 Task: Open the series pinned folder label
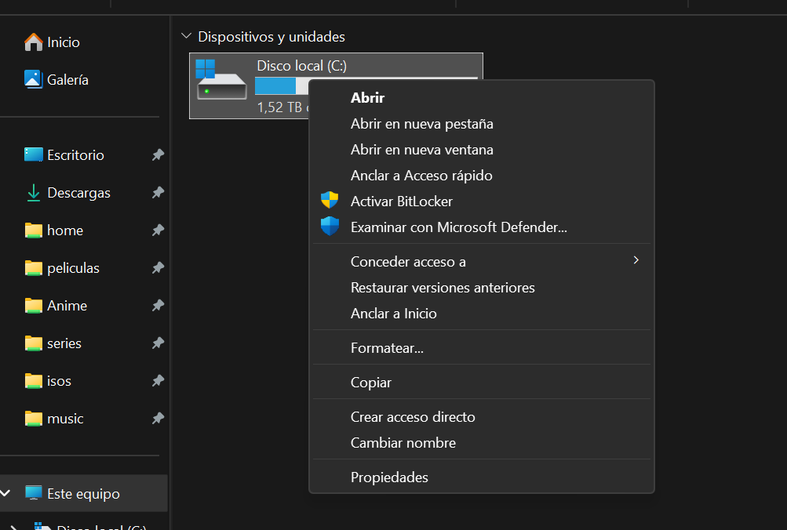pyautogui.click(x=64, y=343)
